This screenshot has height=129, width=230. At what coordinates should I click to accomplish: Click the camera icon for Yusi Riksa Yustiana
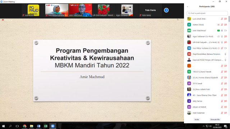coord(225,48)
